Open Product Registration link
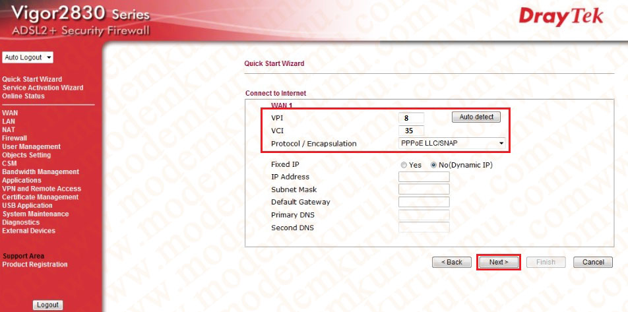This screenshot has height=312, width=628. pos(35,265)
